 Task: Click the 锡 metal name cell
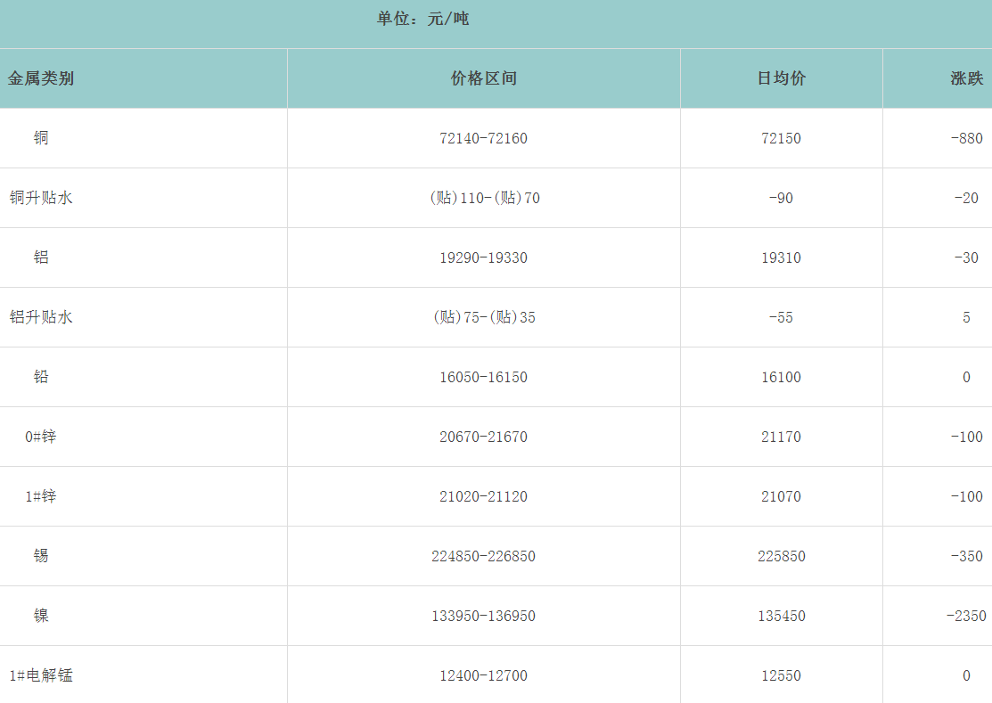pos(41,556)
